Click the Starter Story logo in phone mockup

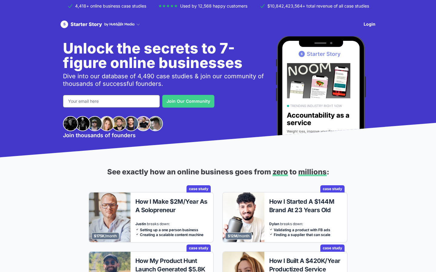pos(319,54)
